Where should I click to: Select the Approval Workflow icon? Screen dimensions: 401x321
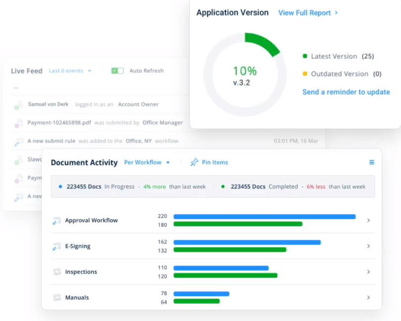(x=55, y=220)
